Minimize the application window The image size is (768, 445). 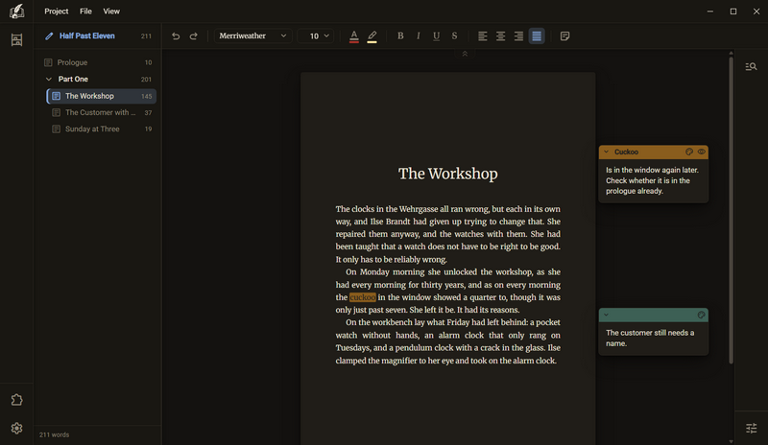coord(709,12)
